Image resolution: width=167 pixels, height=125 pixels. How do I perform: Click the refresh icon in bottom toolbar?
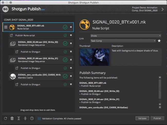pos(5,118)
